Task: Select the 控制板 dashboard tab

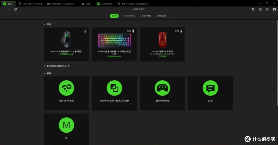Action: (114, 16)
